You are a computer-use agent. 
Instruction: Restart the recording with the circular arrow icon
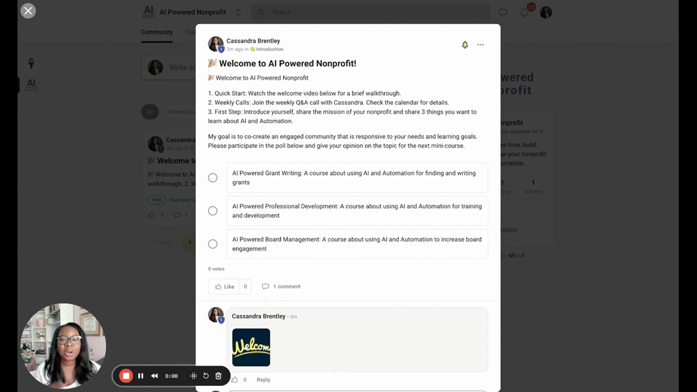(x=206, y=376)
